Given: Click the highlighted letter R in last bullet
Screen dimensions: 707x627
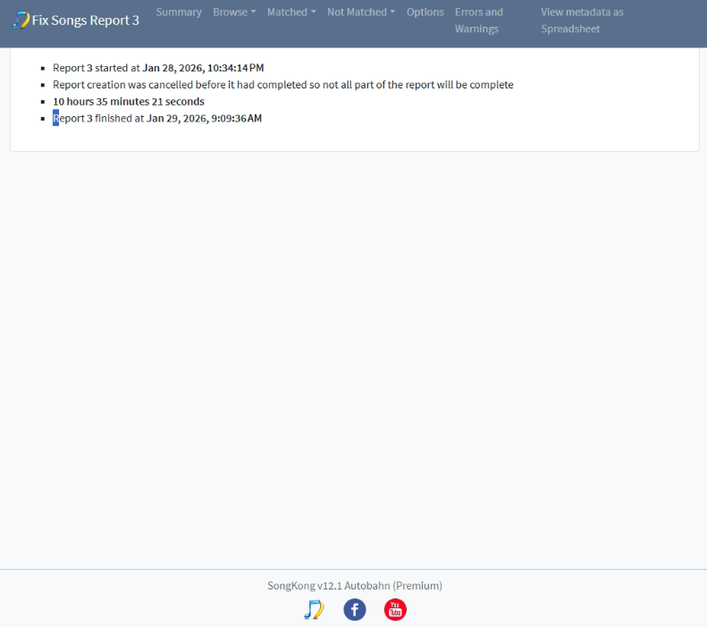Looking at the screenshot, I should [x=55, y=119].
